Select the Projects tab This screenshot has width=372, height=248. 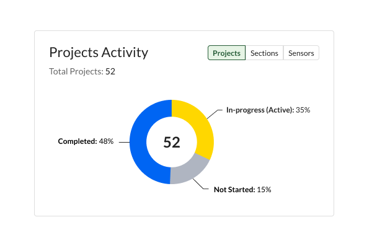pos(226,53)
